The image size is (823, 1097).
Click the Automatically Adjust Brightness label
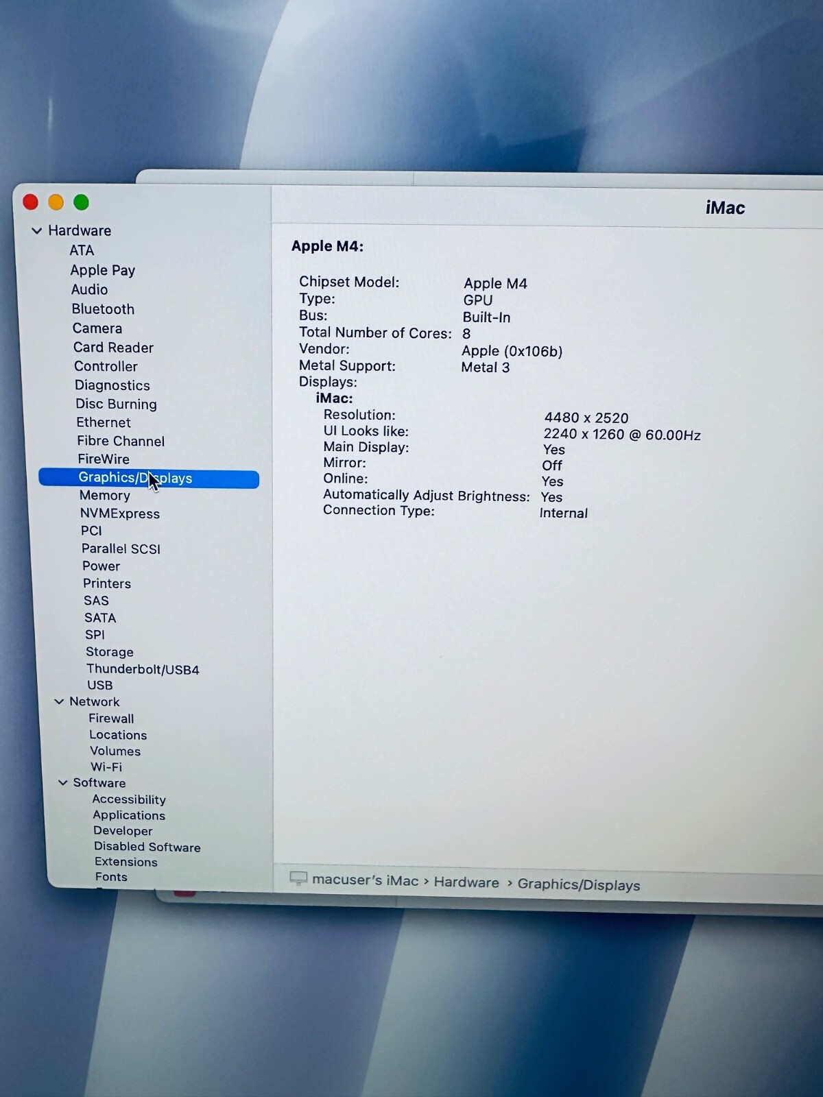427,495
